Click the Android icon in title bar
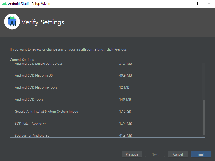This screenshot has height=161, width=215. [x=4, y=4]
